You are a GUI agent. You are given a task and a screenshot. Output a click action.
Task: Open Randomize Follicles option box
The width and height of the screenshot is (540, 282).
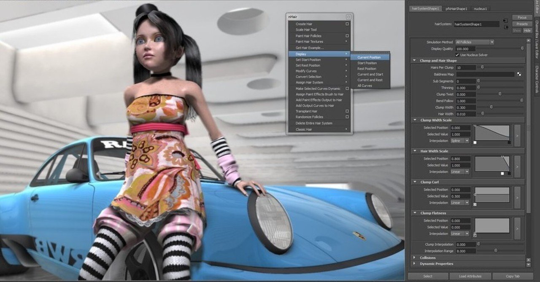(347, 117)
